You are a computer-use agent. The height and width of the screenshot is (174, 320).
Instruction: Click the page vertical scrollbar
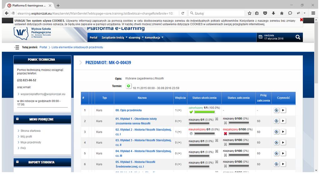click(316, 53)
